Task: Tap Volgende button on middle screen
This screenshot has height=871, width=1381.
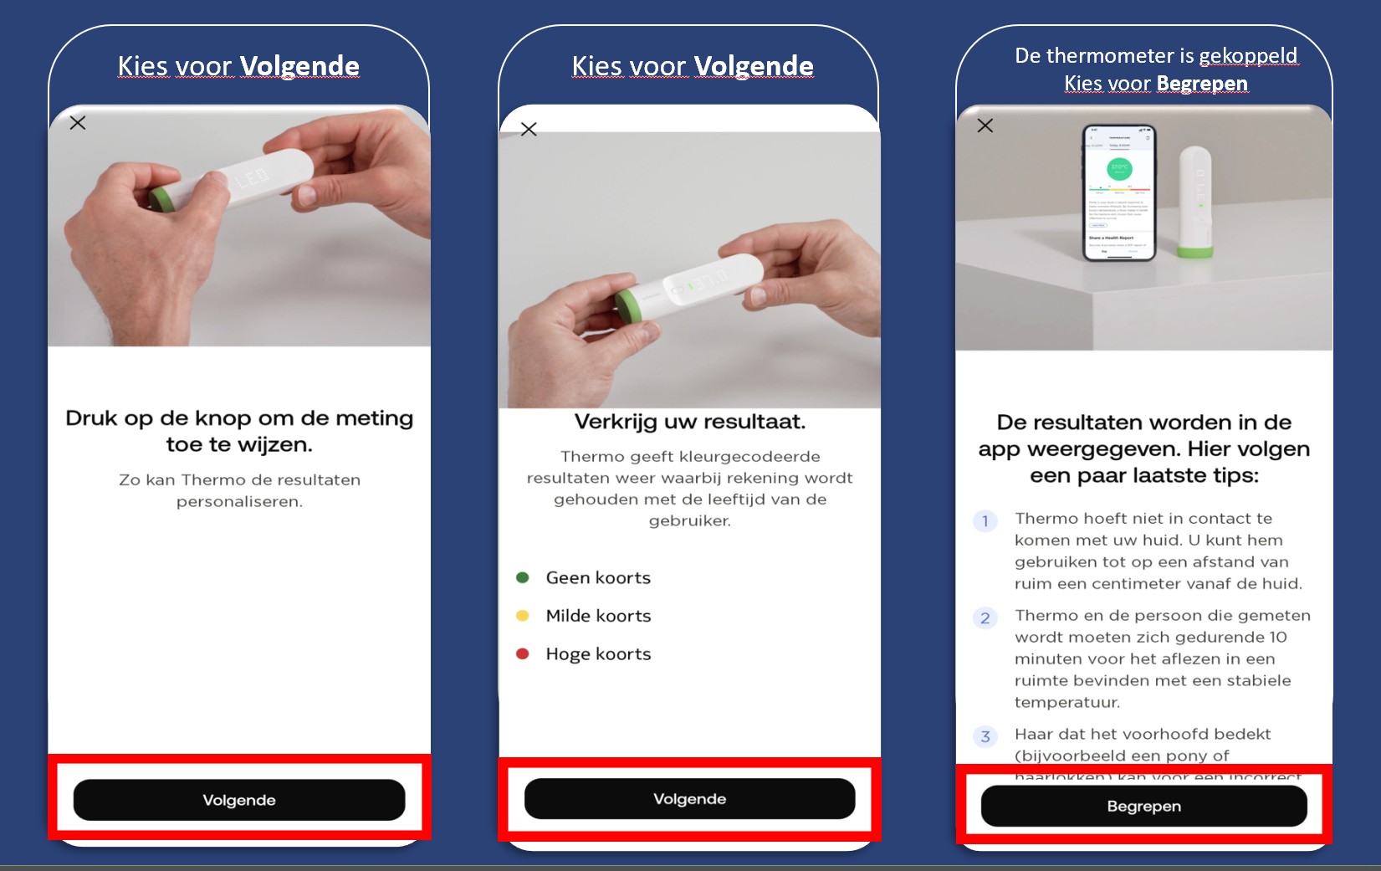Action: click(x=690, y=799)
